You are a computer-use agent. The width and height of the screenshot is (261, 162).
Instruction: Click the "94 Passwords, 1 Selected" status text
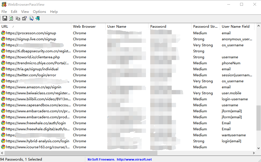(21, 159)
